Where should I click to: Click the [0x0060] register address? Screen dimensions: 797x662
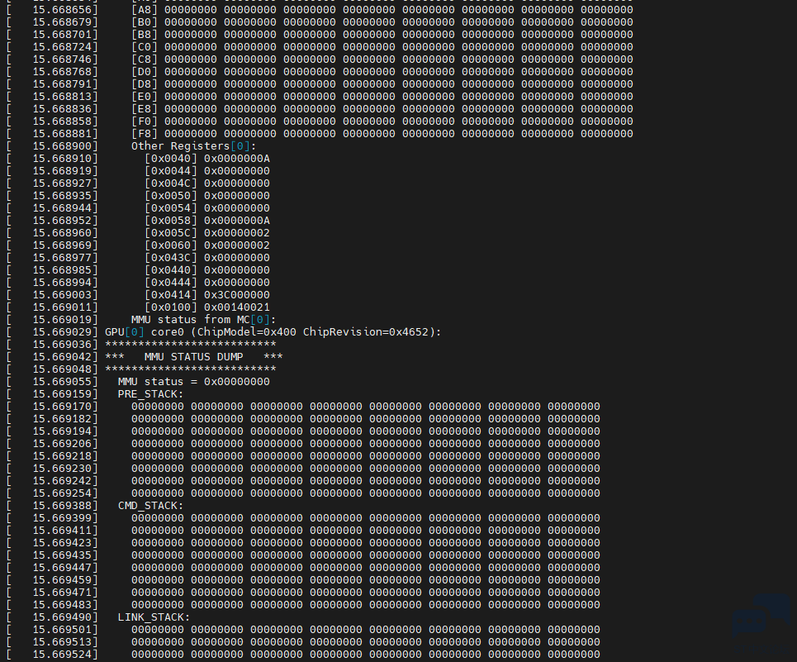tap(171, 245)
